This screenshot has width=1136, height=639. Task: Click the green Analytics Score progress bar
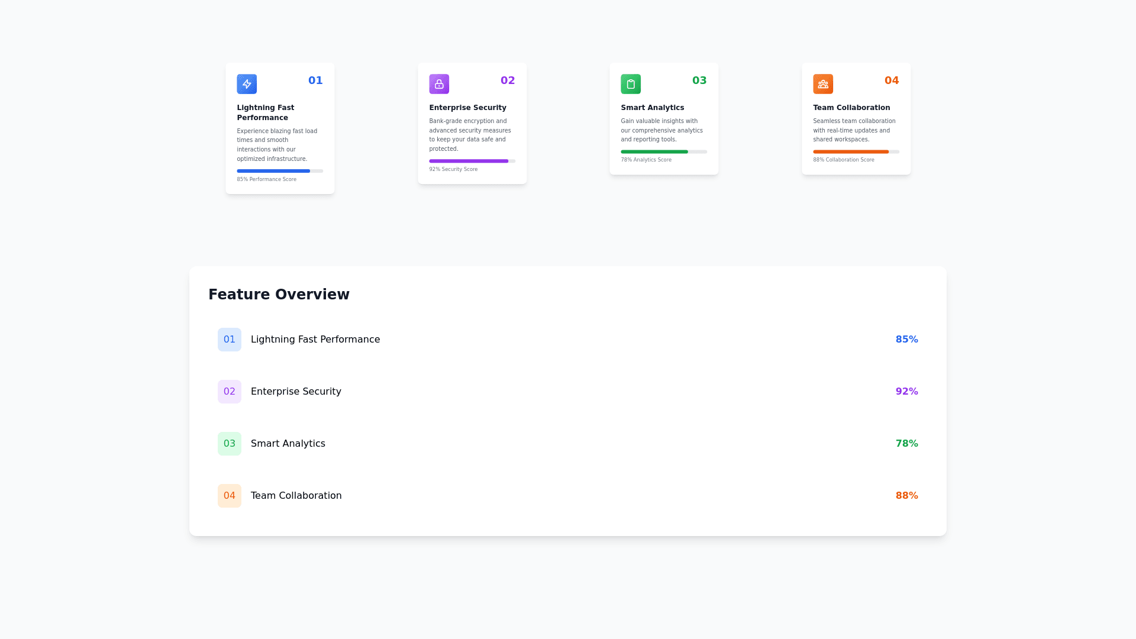[664, 152]
